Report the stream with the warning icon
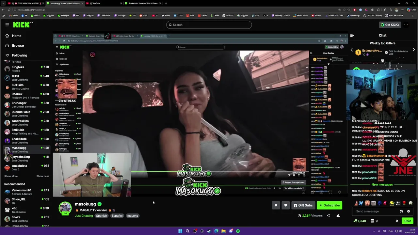Image resolution: width=418 pixels, height=235 pixels. (338, 215)
